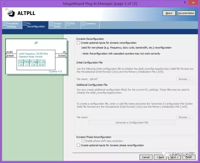
Task: Open the Documentation button
Action: point(186,13)
